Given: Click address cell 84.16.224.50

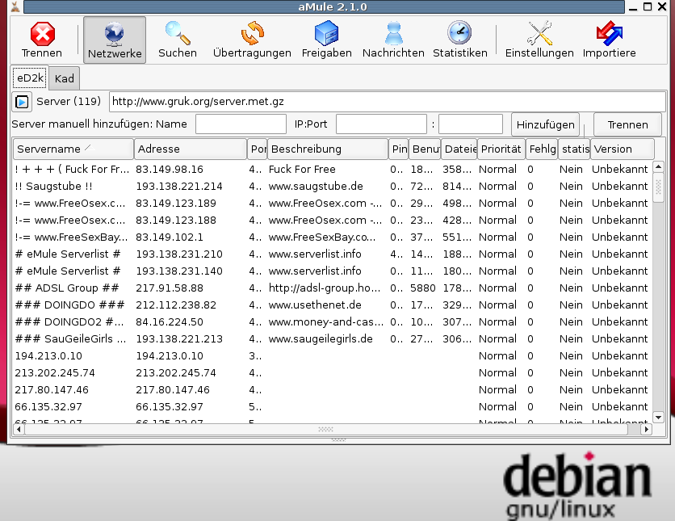Looking at the screenshot, I should [x=170, y=321].
